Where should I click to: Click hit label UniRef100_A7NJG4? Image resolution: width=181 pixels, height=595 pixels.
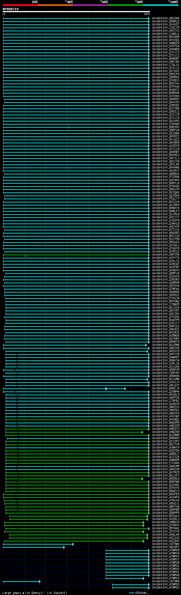[166, 500]
